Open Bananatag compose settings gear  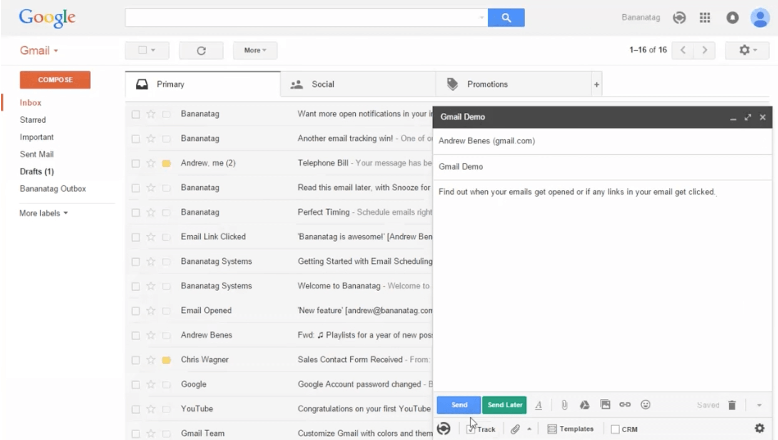click(760, 428)
